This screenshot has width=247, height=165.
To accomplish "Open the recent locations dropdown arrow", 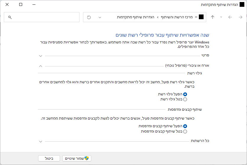I will (x=221, y=17).
